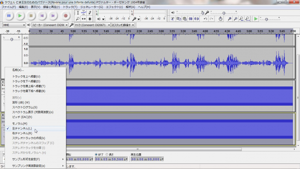This screenshot has width=300, height=169.
Task: Stop playback with the Stop button
Action: (x=31, y=16)
